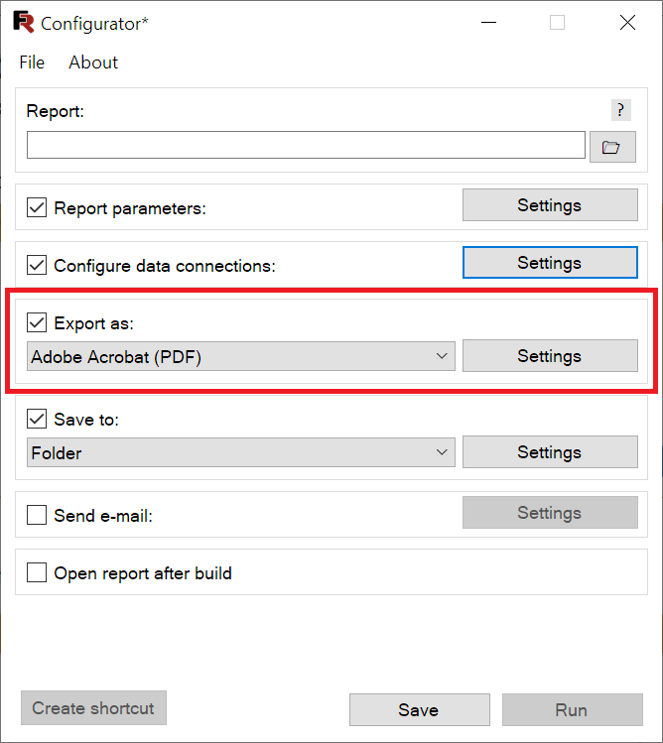Viewport: 663px width, 743px height.
Task: Open the File menu
Action: click(32, 62)
